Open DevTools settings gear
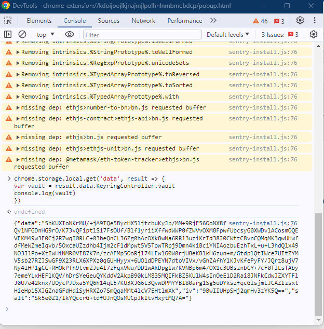 (x=300, y=21)
